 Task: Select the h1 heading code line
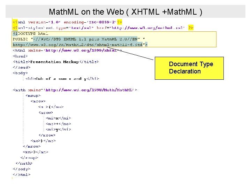click(62, 79)
